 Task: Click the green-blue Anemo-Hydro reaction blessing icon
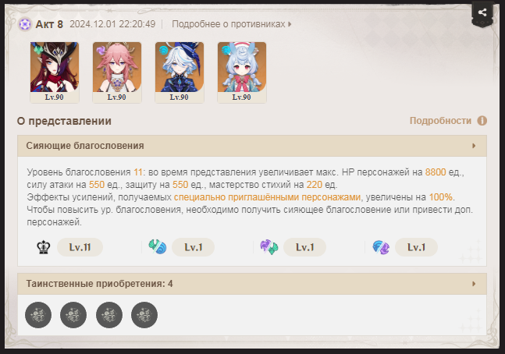158,247
